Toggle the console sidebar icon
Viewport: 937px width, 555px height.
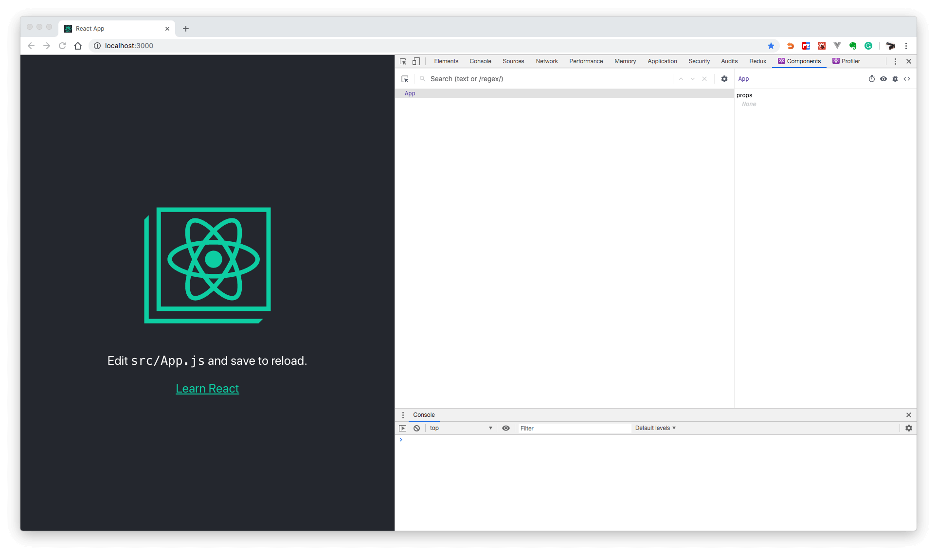pos(403,428)
